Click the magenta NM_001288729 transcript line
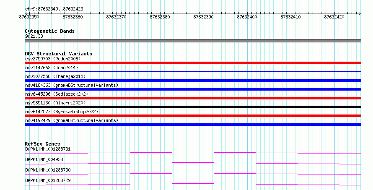 point(193,184)
